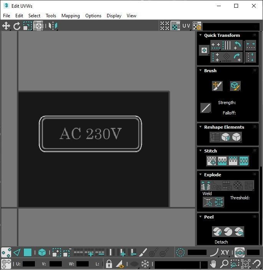Screen dimensions: 263x270
Task: Open the File menu
Action: (7, 16)
